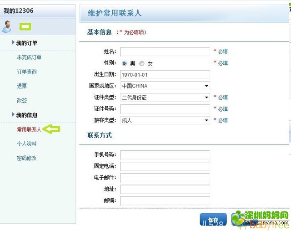Select 常用联系人 in the sidebar
This screenshot has width=291, height=231.
pyautogui.click(x=29, y=129)
